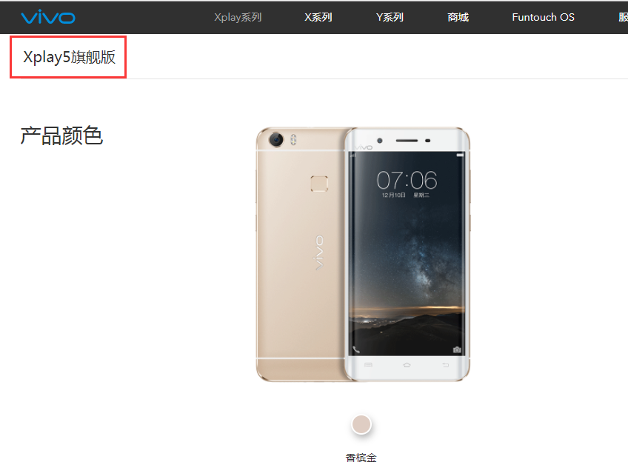The width and height of the screenshot is (628, 465).
Task: Click the back key below phone screen
Action: click(x=445, y=365)
